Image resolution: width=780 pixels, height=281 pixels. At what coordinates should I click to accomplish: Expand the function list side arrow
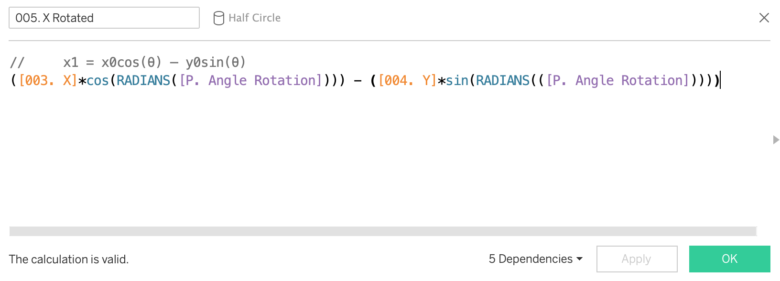click(x=776, y=140)
